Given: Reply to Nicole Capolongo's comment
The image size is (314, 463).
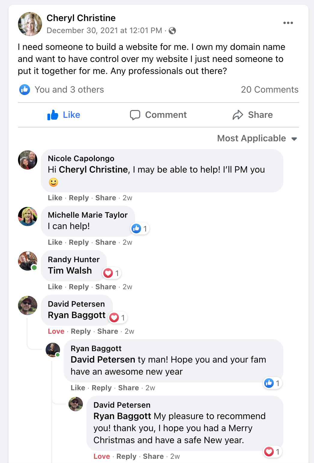Looking at the screenshot, I should pos(79,198).
